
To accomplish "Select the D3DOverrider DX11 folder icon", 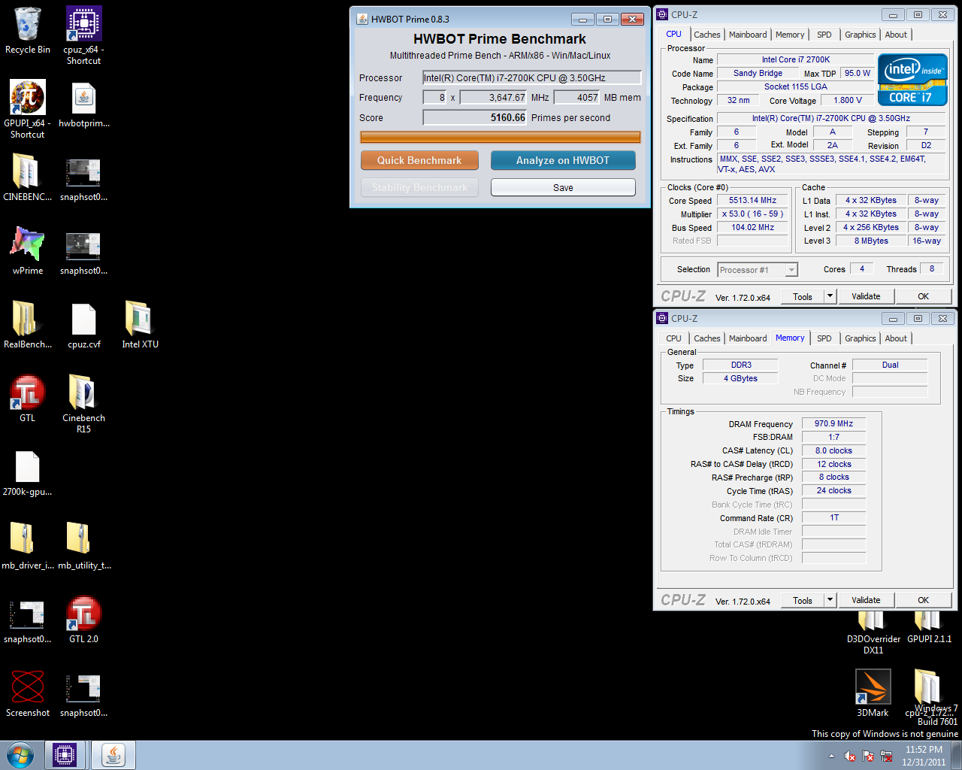I will tap(873, 633).
